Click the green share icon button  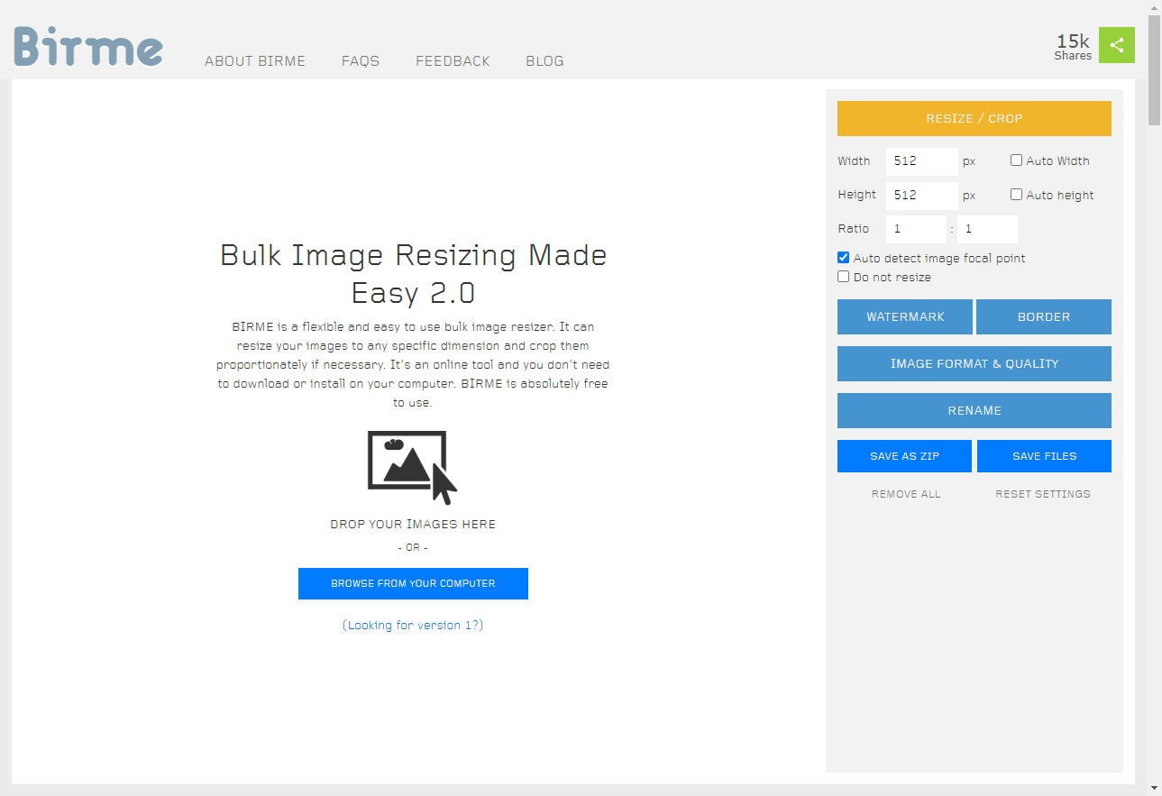(1117, 45)
